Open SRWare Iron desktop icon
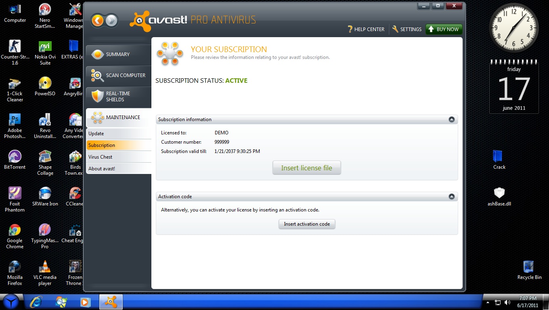This screenshot has height=310, width=549. click(x=45, y=197)
